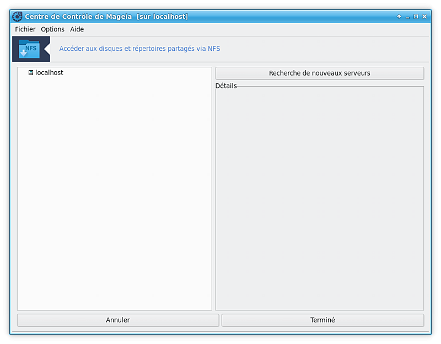Click the Mageia Control Center title bar icon
Viewport: 441px width, 344px height.
(x=17, y=17)
